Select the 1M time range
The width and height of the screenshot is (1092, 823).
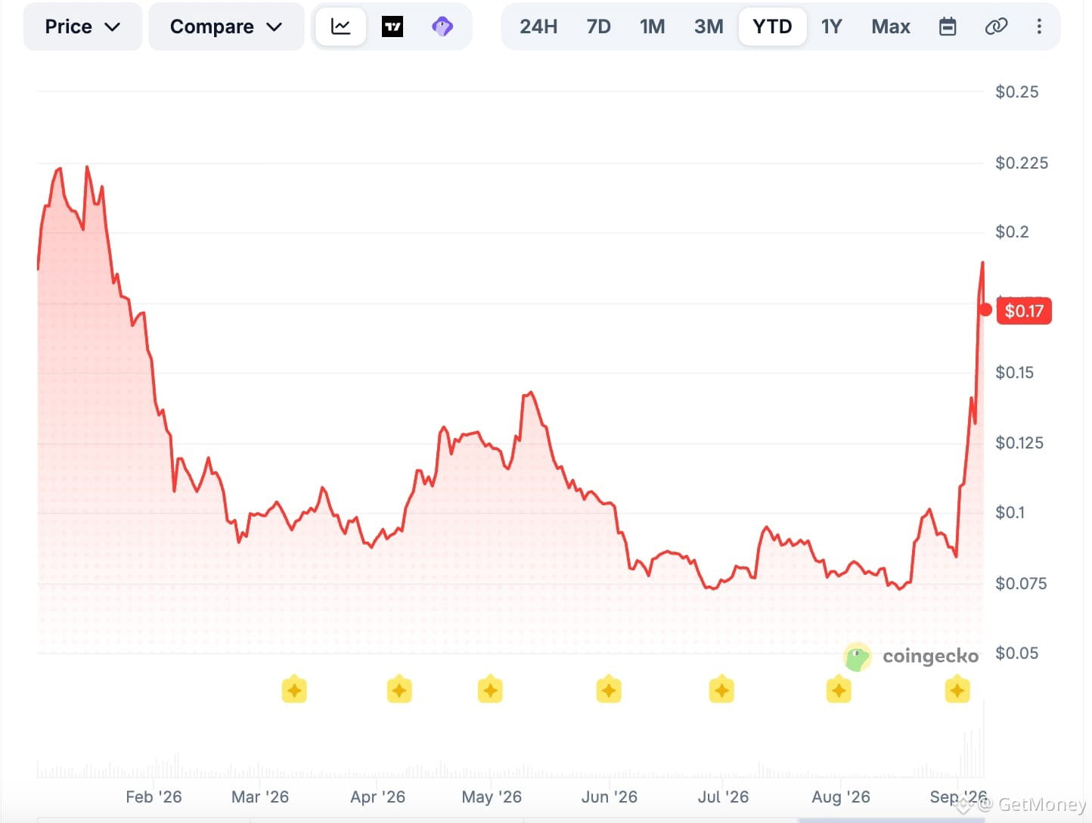tap(653, 27)
